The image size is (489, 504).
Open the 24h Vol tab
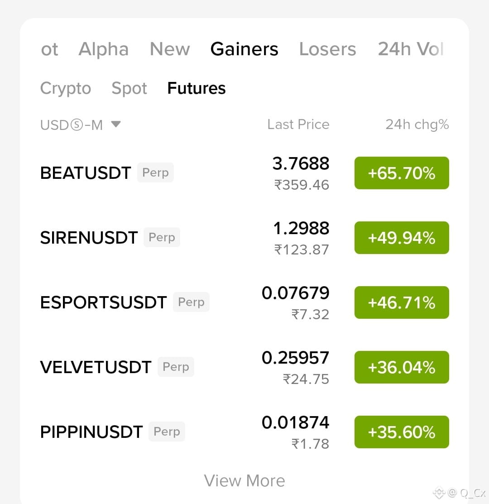pos(411,49)
